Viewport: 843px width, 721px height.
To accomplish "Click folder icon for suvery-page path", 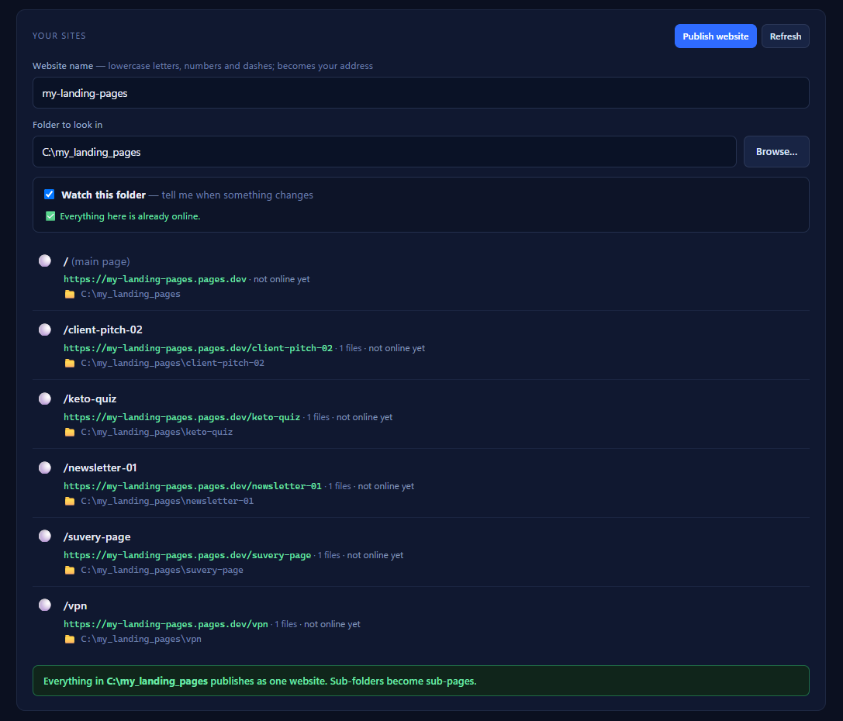I will [x=70, y=570].
